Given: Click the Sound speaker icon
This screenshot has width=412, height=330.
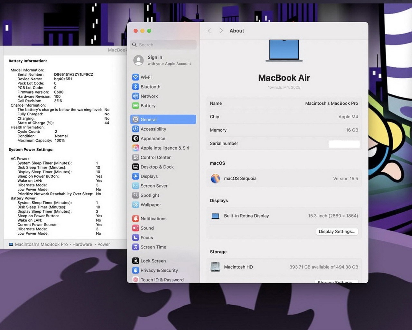Looking at the screenshot, I should coord(136,228).
